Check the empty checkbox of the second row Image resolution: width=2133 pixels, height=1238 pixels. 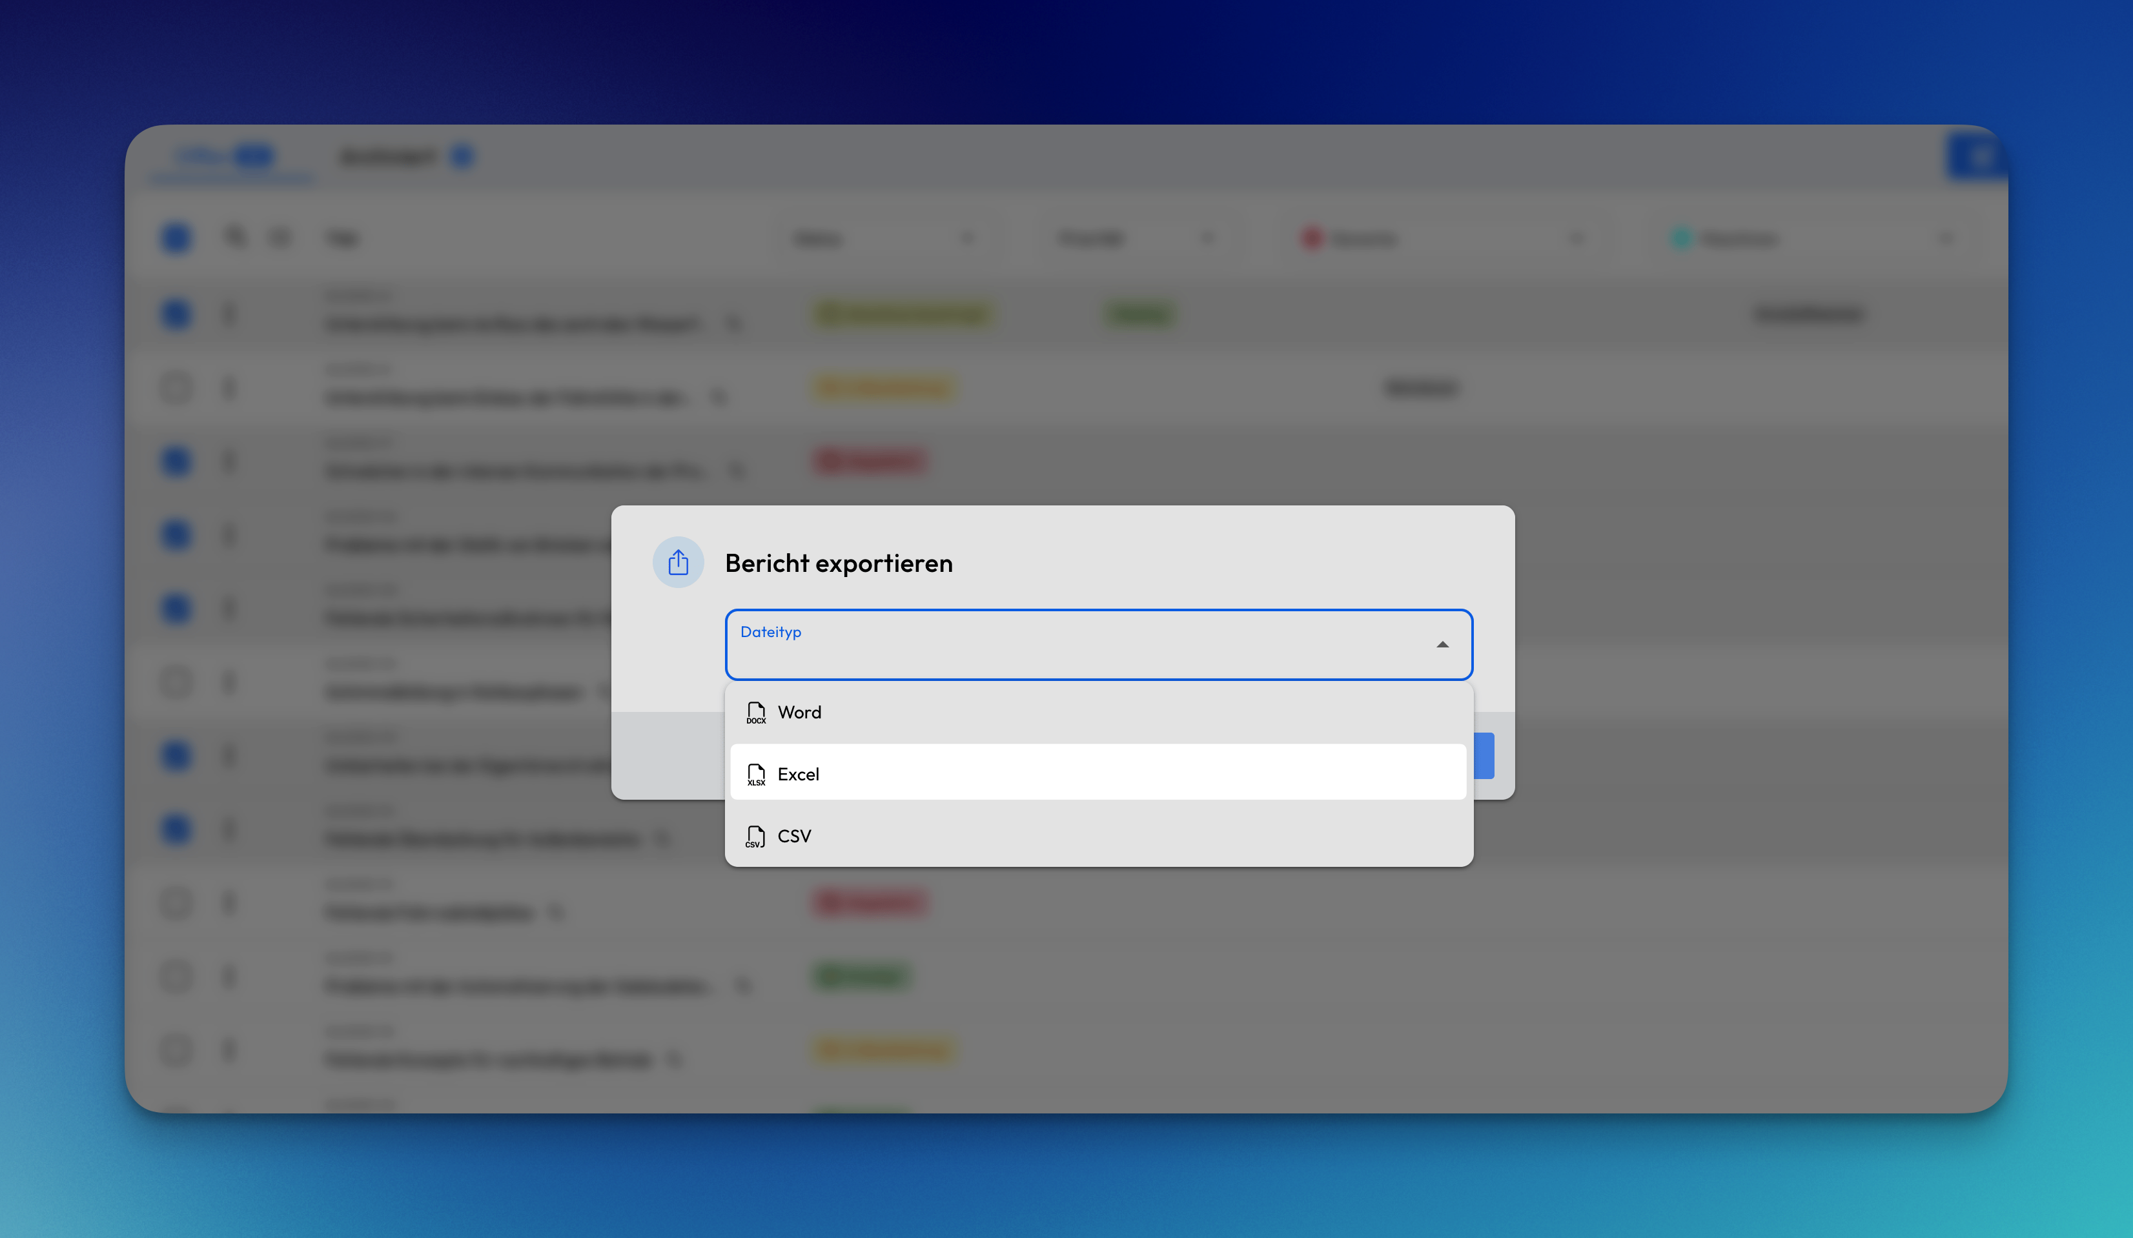coord(176,387)
